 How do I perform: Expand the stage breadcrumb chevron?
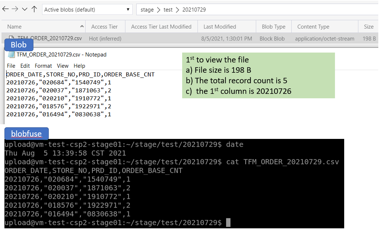(158, 10)
